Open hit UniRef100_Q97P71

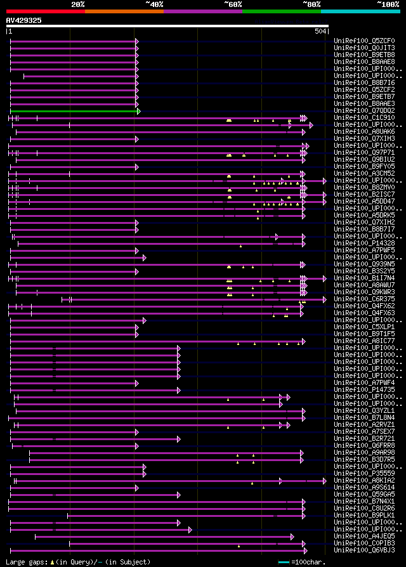point(364,153)
